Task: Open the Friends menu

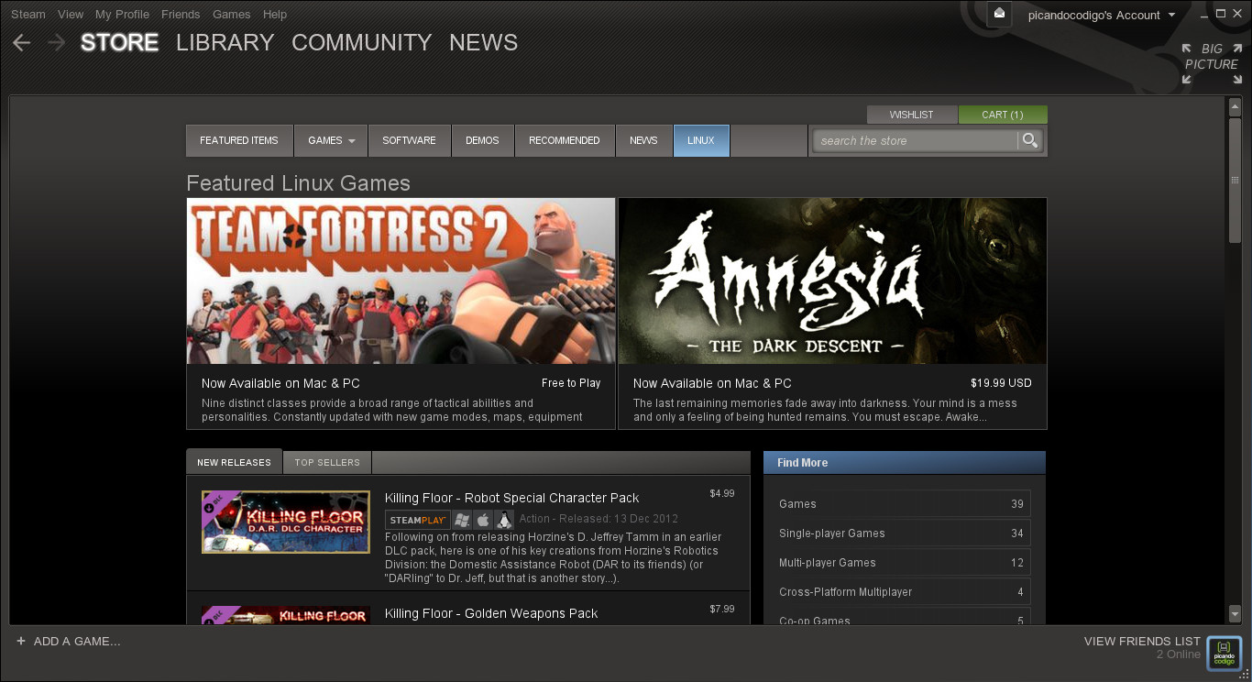Action: 181,14
